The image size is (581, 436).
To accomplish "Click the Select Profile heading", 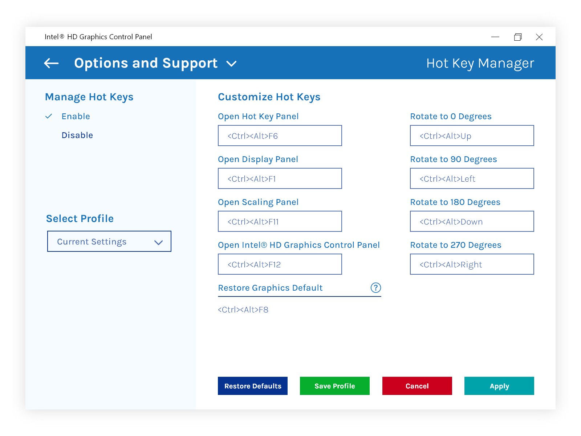I will click(x=80, y=218).
